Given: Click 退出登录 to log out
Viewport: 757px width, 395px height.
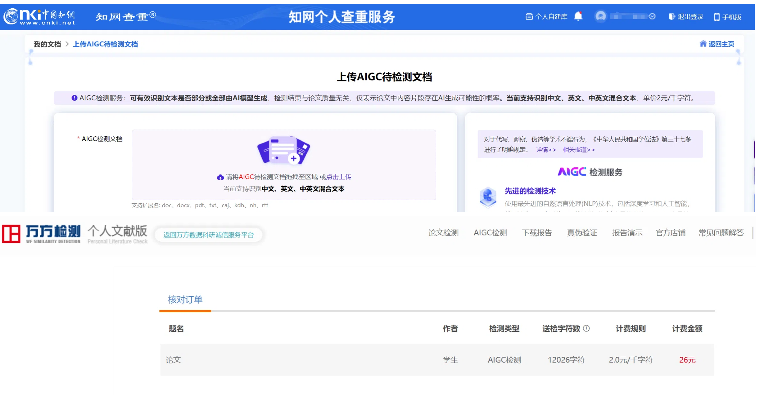Looking at the screenshot, I should [686, 16].
